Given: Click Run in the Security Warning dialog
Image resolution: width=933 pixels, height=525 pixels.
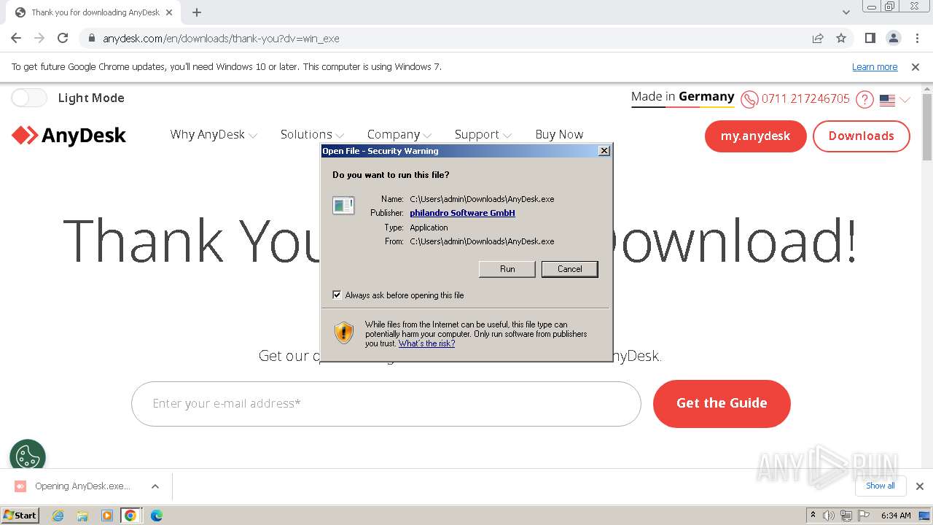Looking at the screenshot, I should [507, 269].
